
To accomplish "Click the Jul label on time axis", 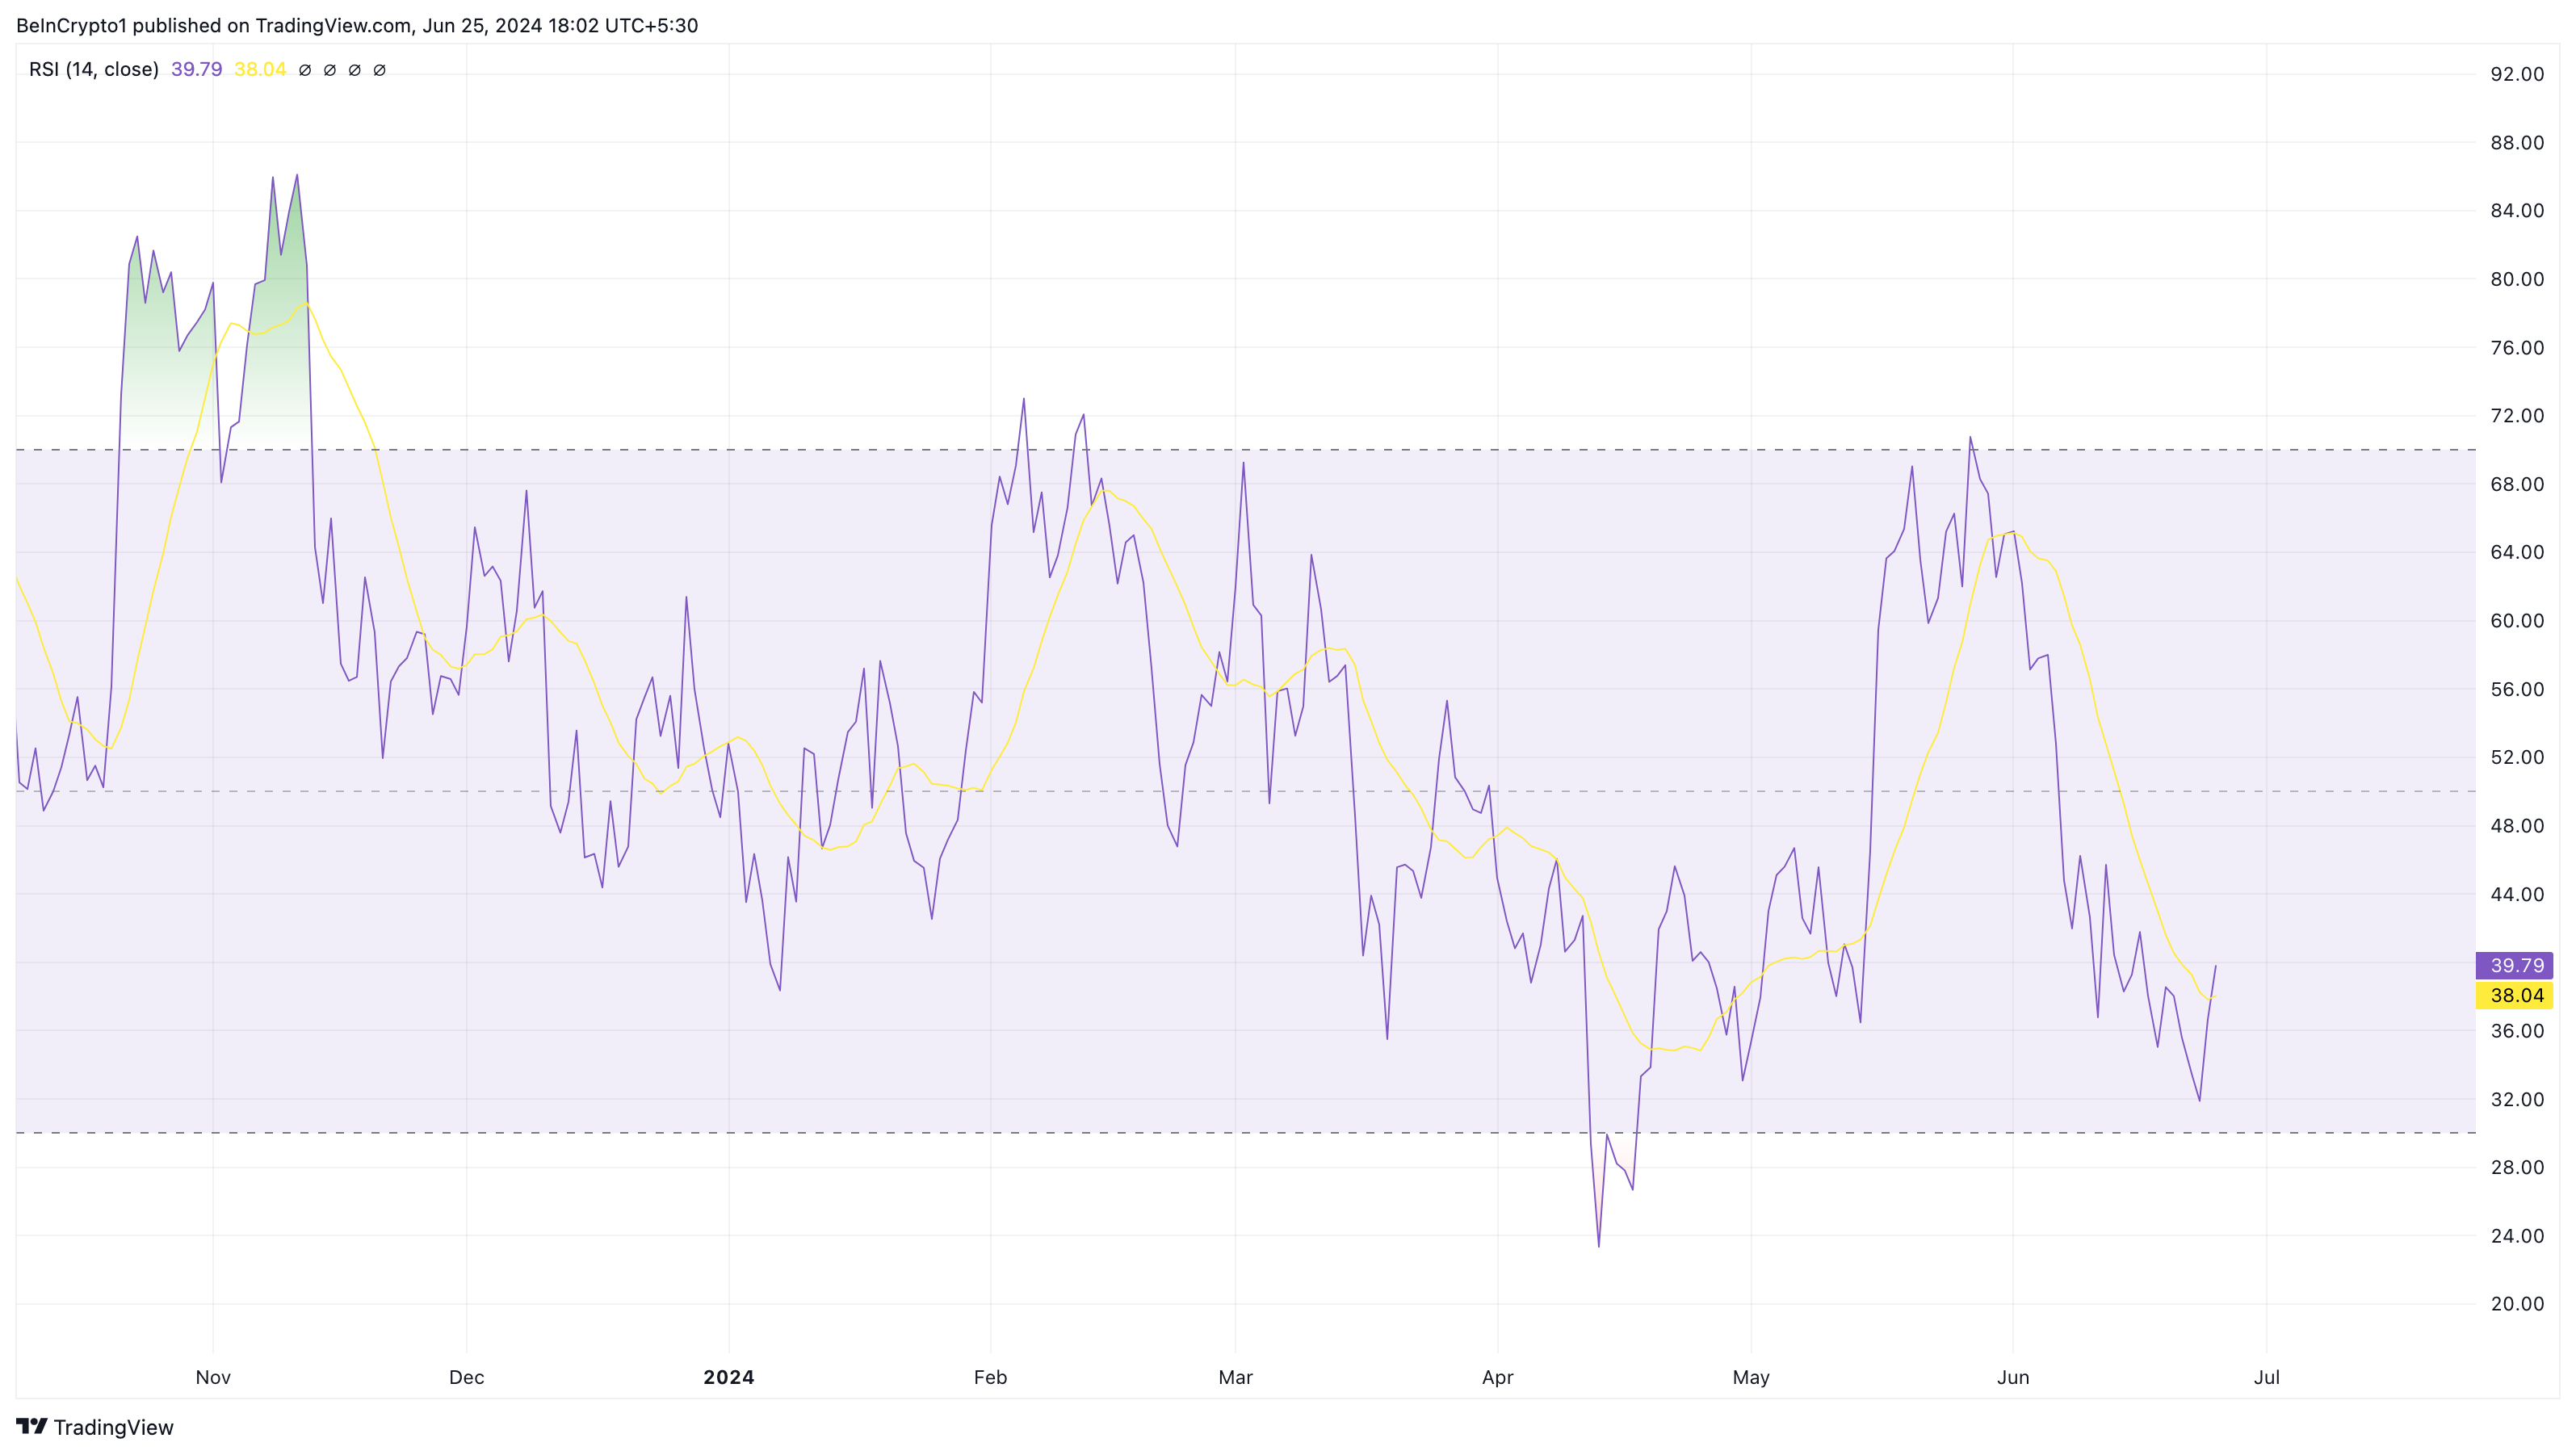I will click(x=2266, y=1377).
